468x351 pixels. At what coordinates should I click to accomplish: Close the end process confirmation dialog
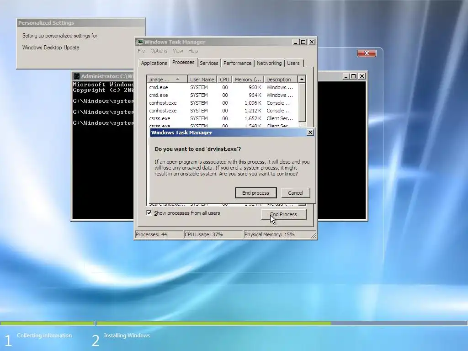[310, 132]
